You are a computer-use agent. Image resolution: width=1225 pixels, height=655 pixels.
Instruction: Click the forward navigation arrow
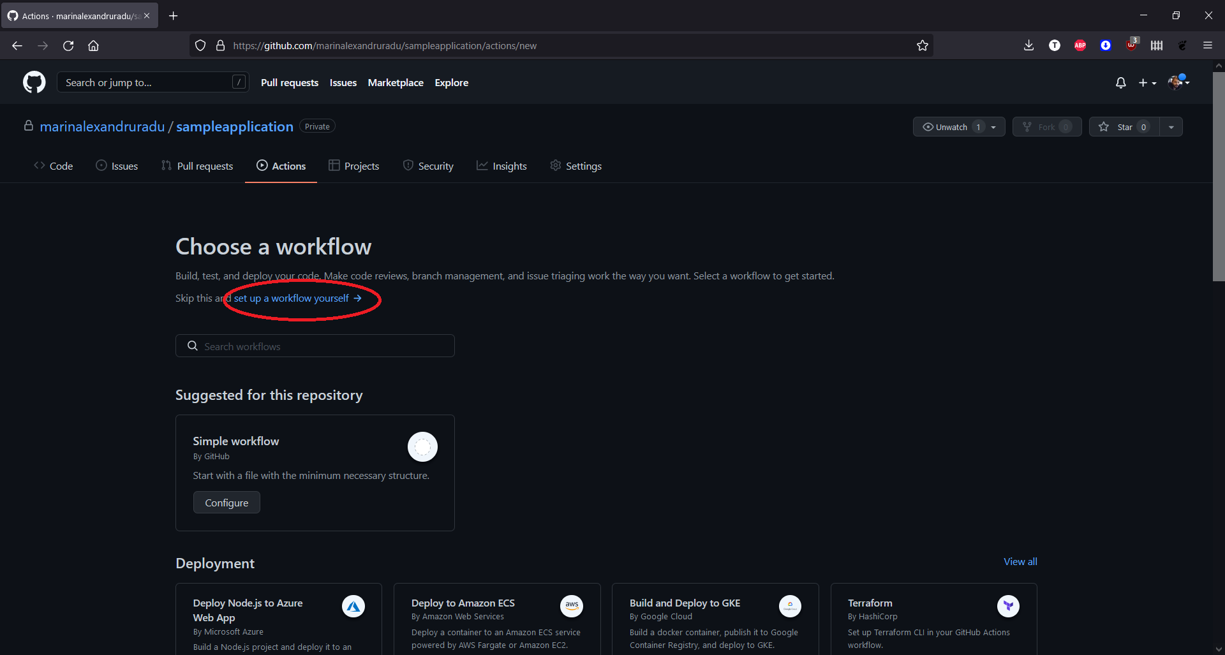(x=43, y=45)
